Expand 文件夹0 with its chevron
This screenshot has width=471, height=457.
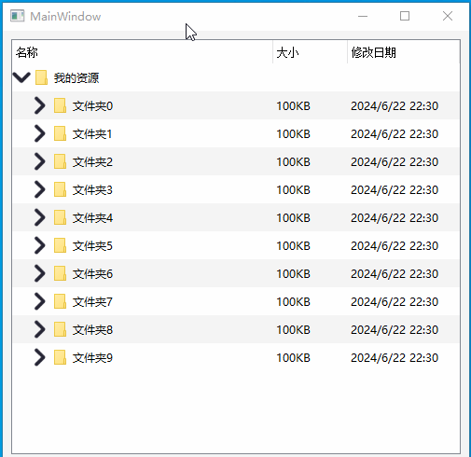point(39,105)
